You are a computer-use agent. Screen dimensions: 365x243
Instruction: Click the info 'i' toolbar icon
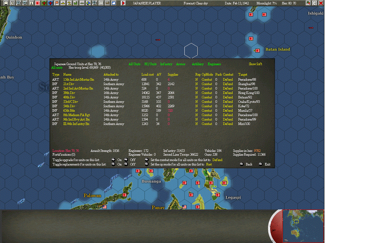coord(31,3)
